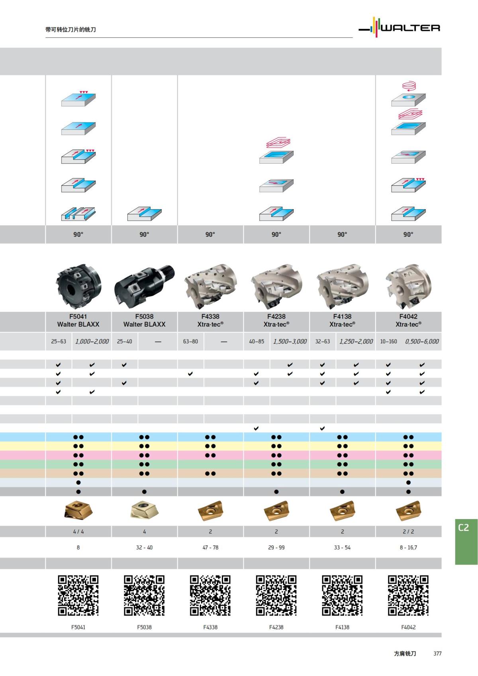This screenshot has height=676, width=478.
Task: Select the F5041 plain face milling icon
Action: [x=78, y=128]
